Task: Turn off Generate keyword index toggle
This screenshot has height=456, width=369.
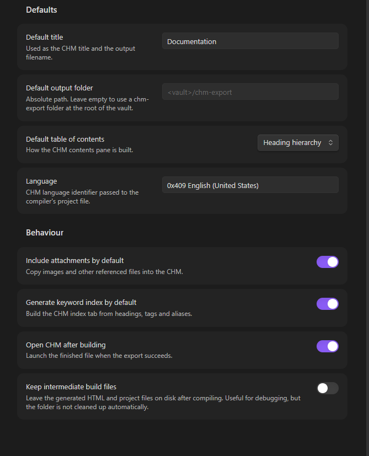Action: (x=328, y=304)
